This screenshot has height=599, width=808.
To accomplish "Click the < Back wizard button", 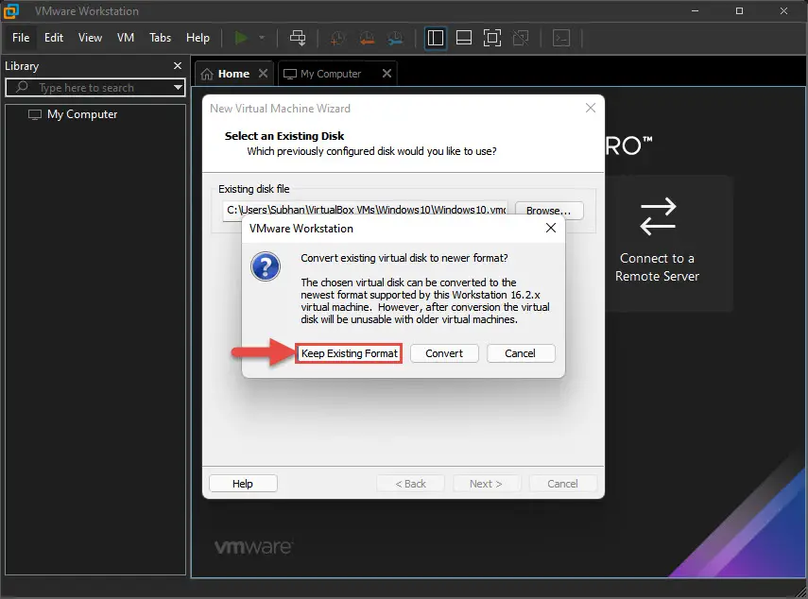I will tap(410, 484).
